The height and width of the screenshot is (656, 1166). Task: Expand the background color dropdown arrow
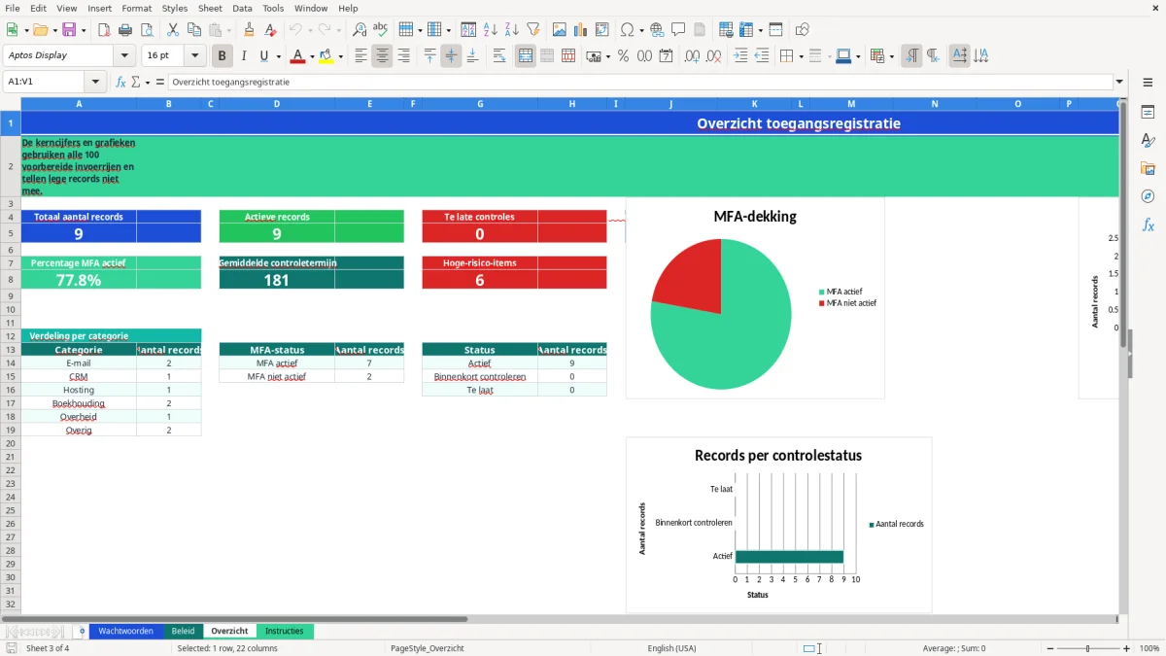point(340,56)
